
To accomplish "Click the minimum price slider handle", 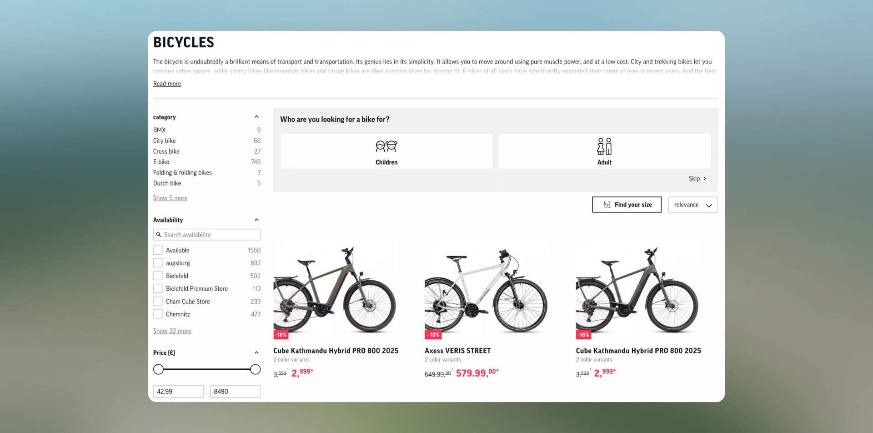I will point(158,369).
